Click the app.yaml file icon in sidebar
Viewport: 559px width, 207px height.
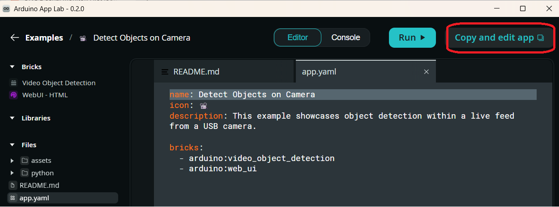13,198
